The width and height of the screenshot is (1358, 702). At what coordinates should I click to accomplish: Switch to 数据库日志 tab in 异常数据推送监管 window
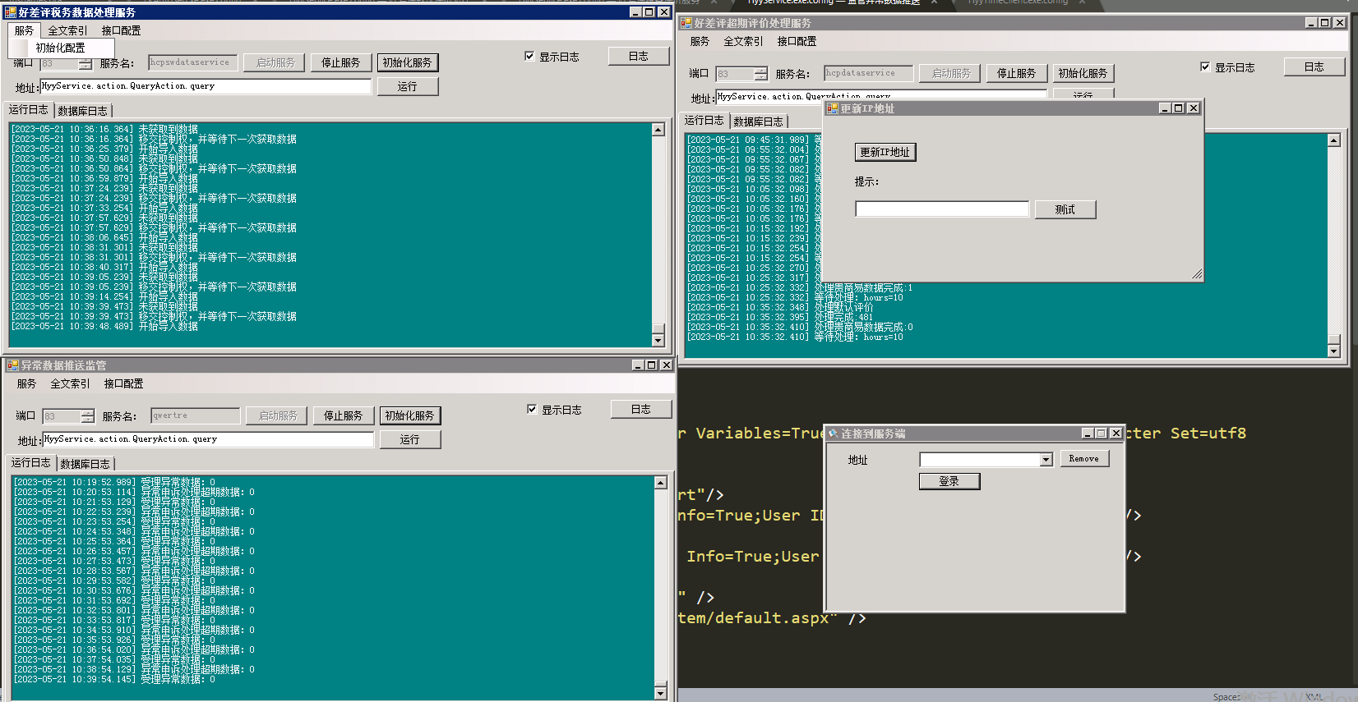tap(85, 464)
